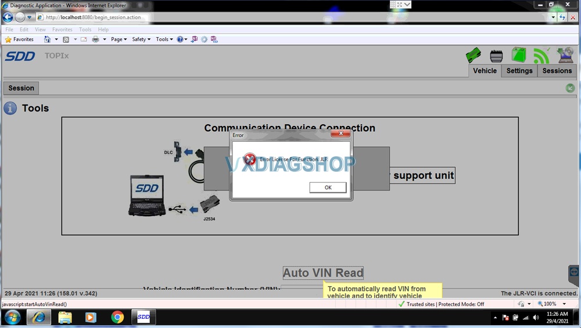This screenshot has width=581, height=328.
Task: Open the Favorites menu in the menu bar
Action: coord(62,29)
